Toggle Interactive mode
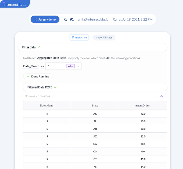This screenshot has height=169, width=183. [79, 37]
